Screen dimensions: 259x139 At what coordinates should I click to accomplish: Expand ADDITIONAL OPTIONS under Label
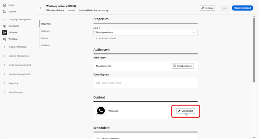coord(106,38)
